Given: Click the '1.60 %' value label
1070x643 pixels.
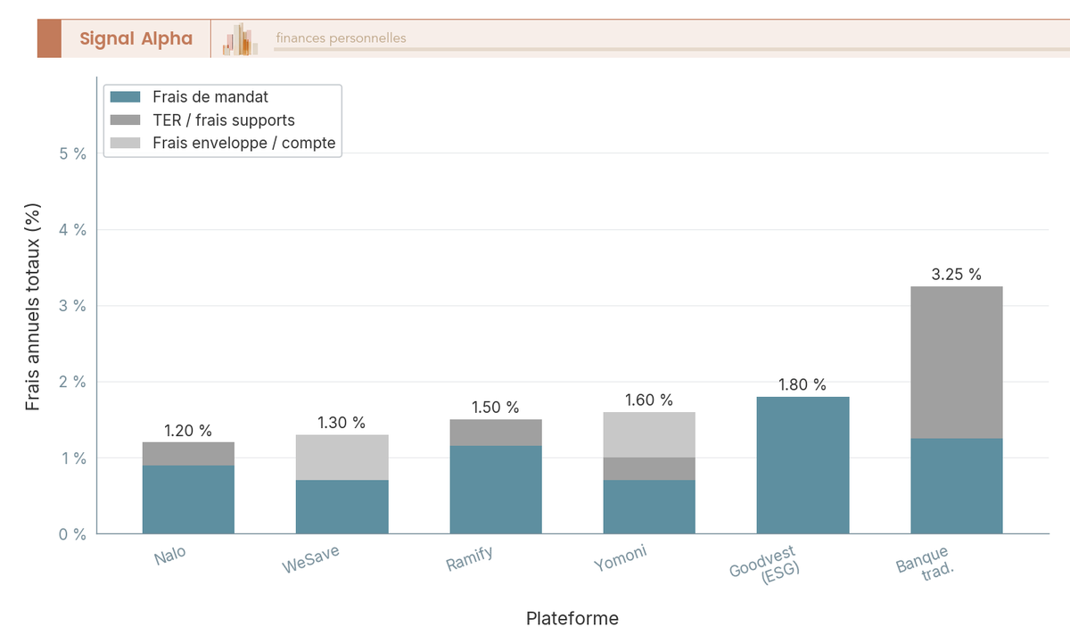Looking at the screenshot, I should [x=649, y=400].
